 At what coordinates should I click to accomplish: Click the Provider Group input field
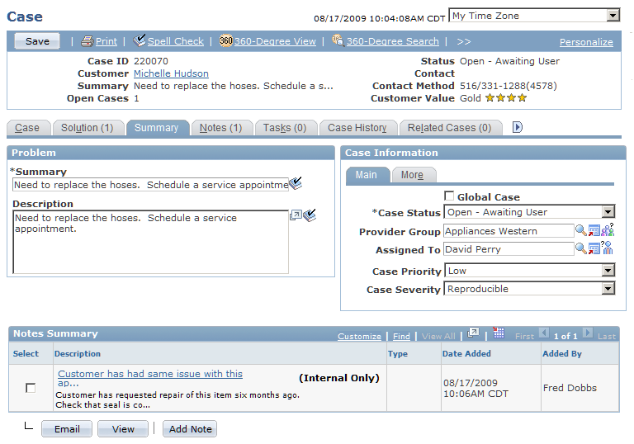pyautogui.click(x=509, y=231)
